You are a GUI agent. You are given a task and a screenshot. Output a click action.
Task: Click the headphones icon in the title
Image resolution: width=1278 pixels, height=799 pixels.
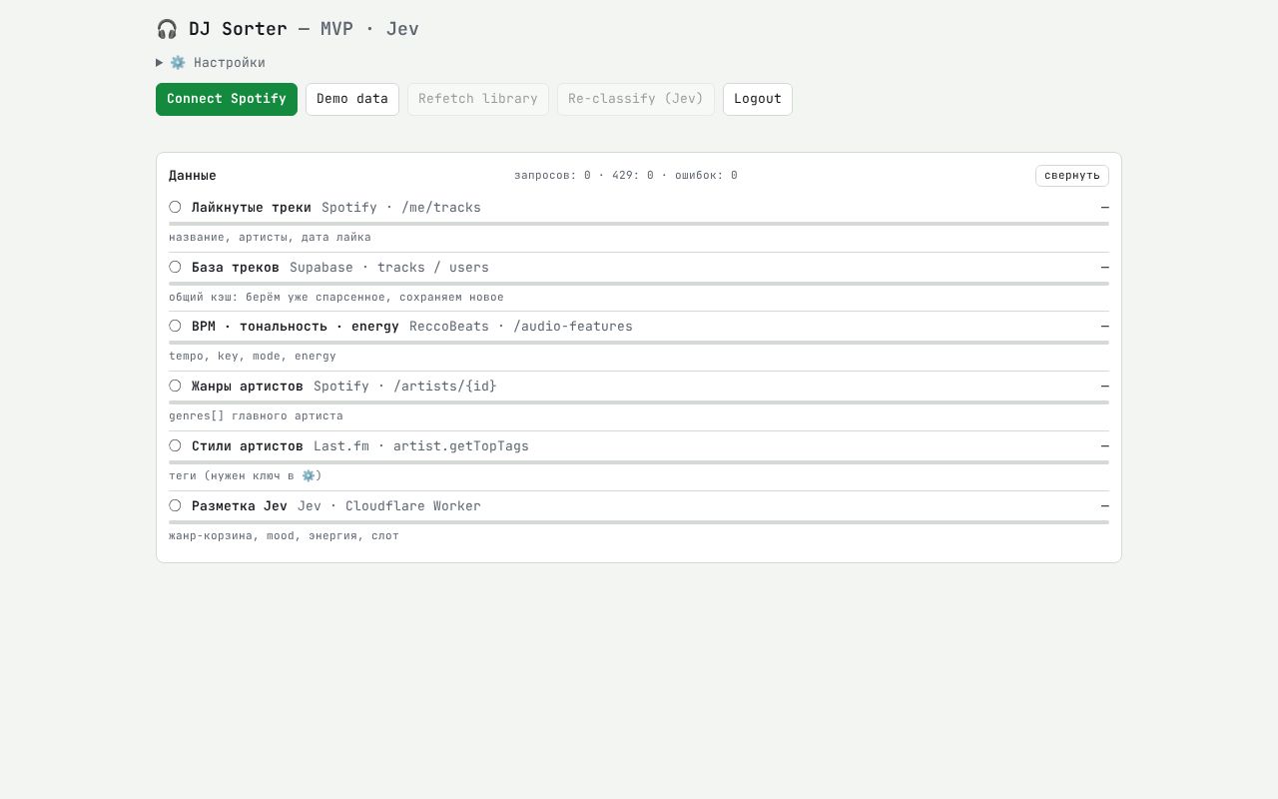pyautogui.click(x=167, y=29)
